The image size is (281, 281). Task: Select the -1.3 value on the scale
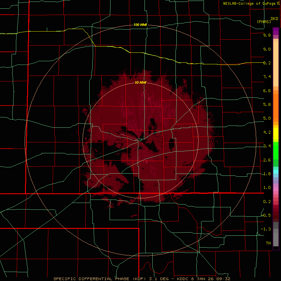point(266,229)
